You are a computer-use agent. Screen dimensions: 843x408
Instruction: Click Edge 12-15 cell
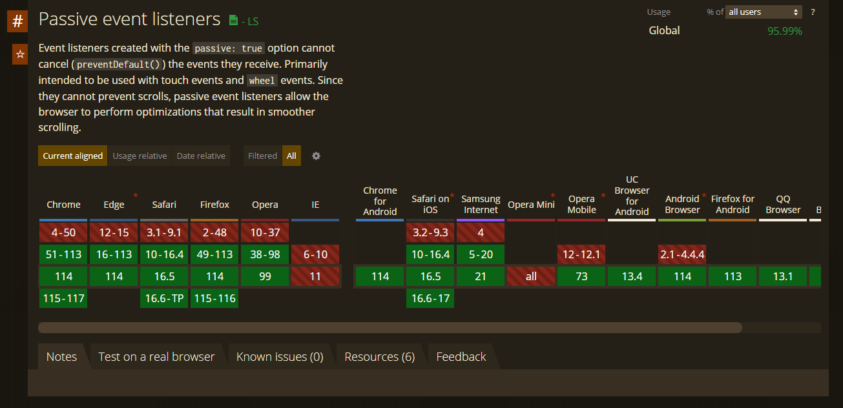(114, 232)
